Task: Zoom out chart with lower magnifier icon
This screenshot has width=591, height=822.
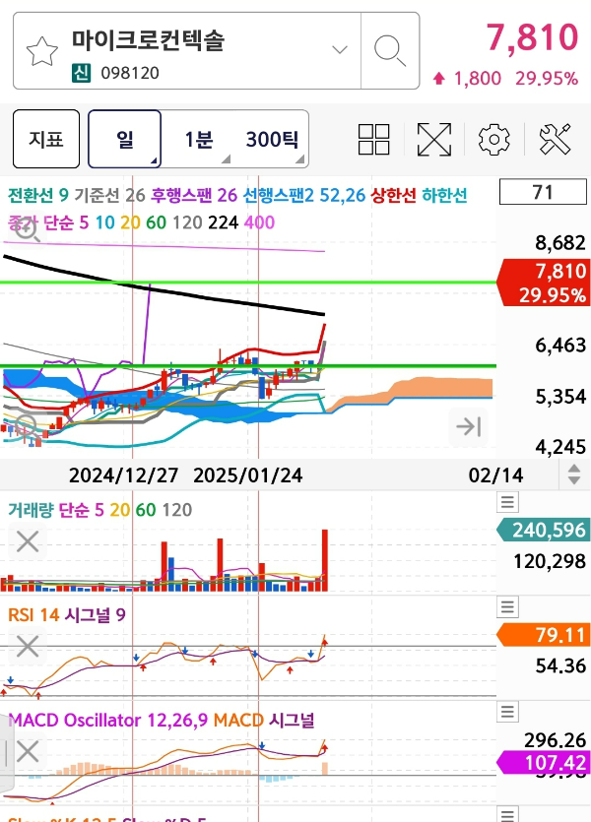Action: point(27,426)
